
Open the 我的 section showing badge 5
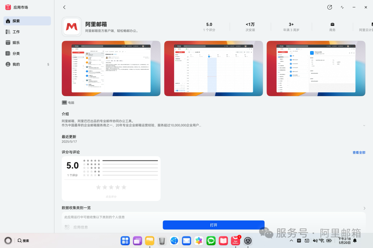coord(16,64)
